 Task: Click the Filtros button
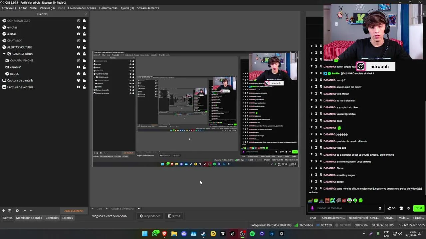[x=174, y=216]
